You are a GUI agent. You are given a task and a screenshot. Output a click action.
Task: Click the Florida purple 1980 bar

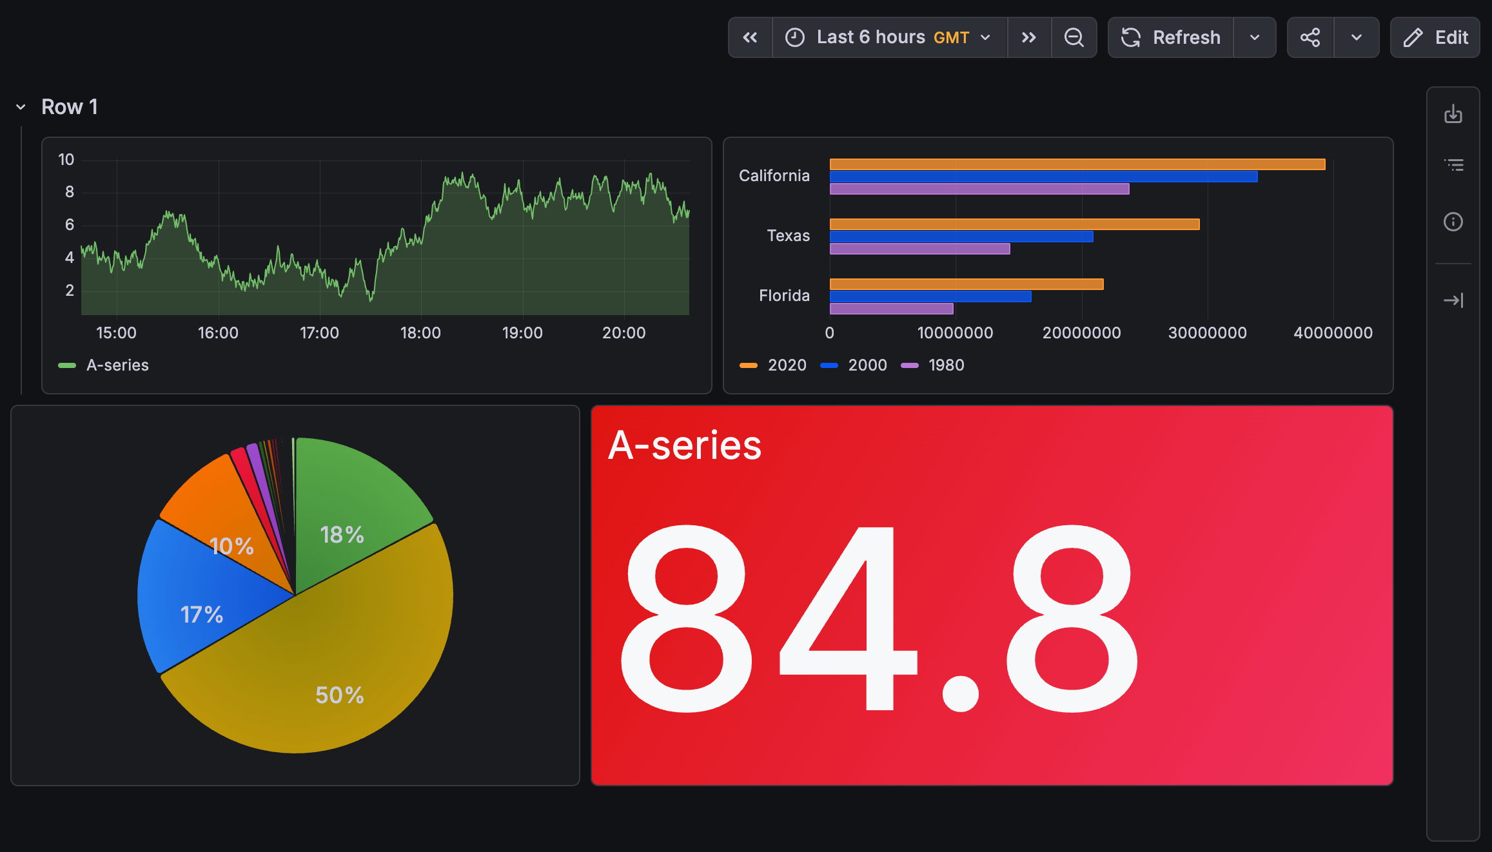(892, 309)
